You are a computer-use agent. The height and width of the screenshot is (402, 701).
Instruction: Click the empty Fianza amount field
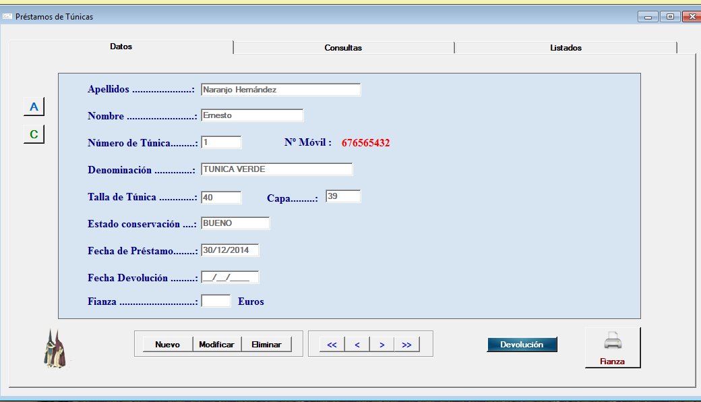(x=216, y=301)
